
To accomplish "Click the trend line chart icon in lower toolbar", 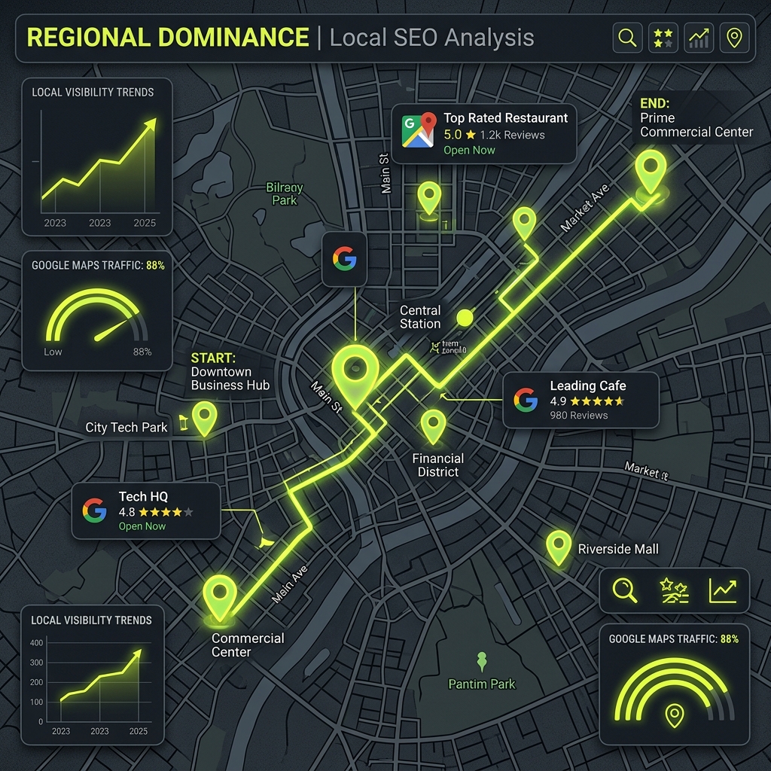I will coord(723,590).
